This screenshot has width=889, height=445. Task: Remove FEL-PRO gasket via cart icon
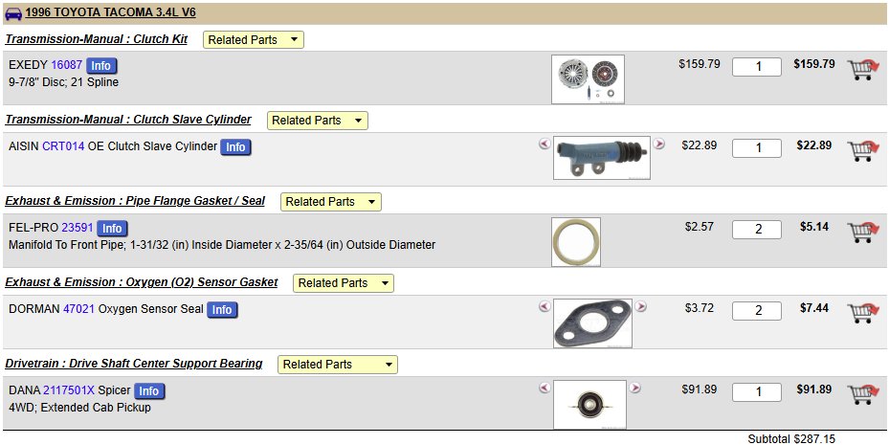[863, 232]
